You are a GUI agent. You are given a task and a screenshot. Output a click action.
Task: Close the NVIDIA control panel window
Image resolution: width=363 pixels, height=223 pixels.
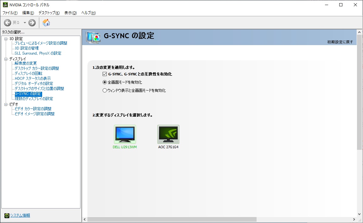tap(355, 5)
